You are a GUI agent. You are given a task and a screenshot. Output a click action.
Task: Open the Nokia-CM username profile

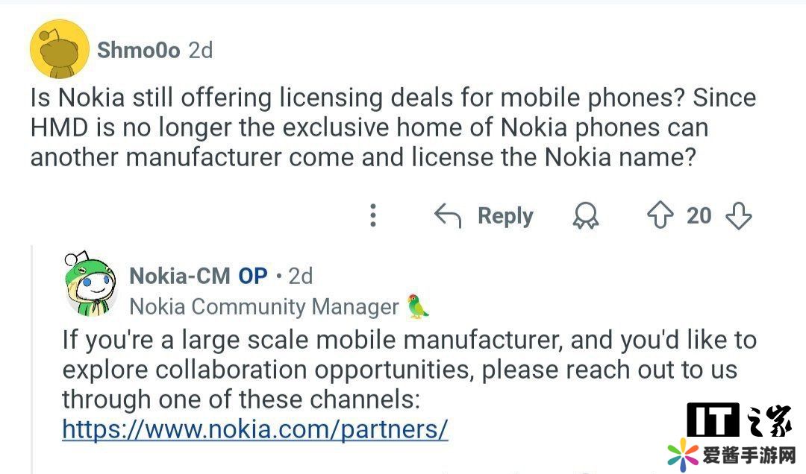tap(179, 276)
